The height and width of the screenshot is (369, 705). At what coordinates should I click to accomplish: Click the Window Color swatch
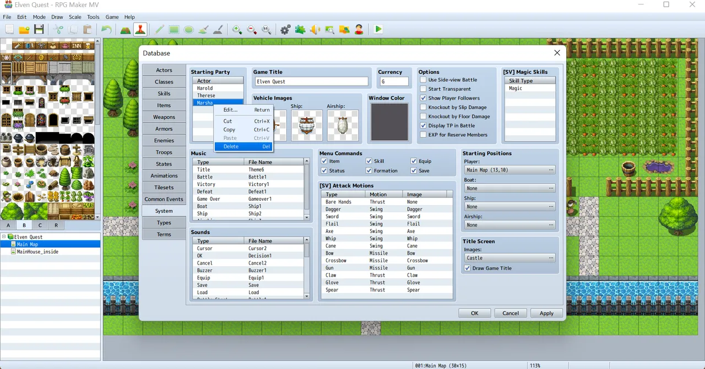[389, 122]
